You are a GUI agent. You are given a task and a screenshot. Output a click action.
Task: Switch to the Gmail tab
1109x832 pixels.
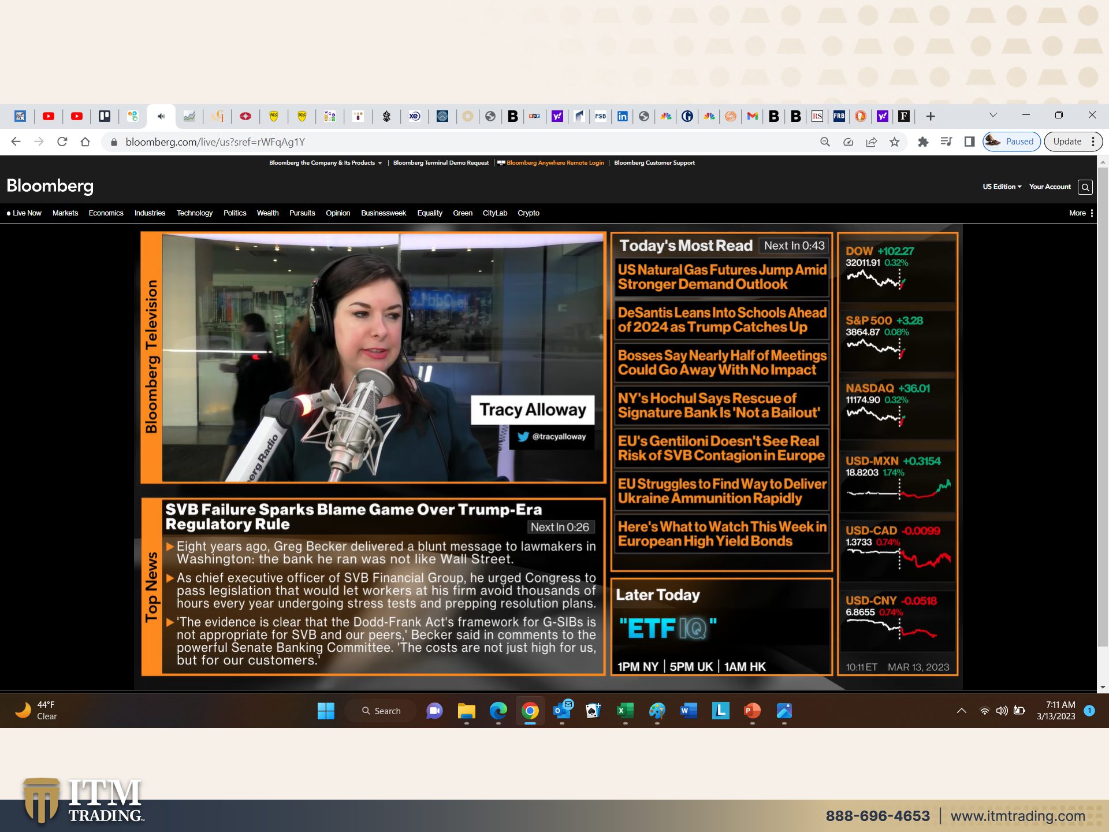pyautogui.click(x=752, y=116)
